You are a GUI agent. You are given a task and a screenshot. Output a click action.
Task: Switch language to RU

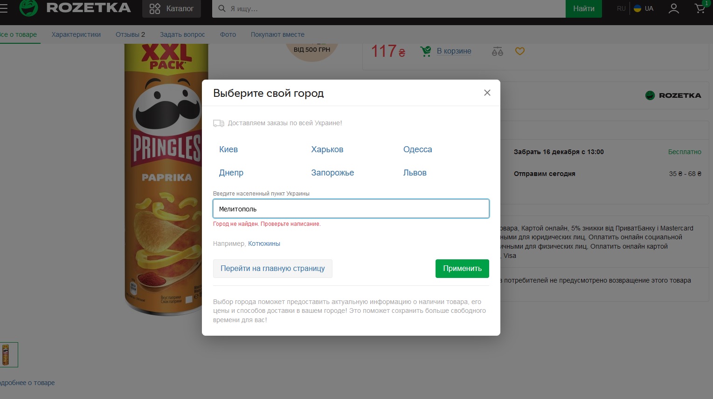[621, 8]
